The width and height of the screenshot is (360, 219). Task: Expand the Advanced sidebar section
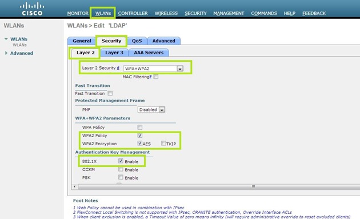pos(6,53)
